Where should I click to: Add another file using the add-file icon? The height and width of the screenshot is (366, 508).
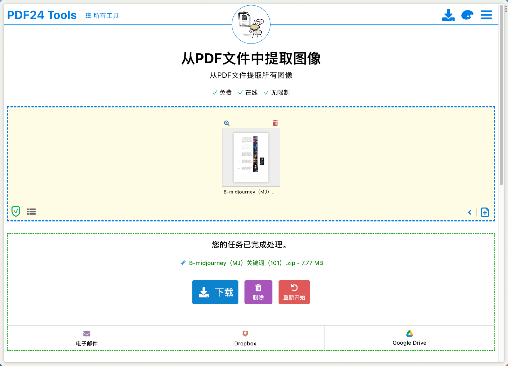pos(485,212)
